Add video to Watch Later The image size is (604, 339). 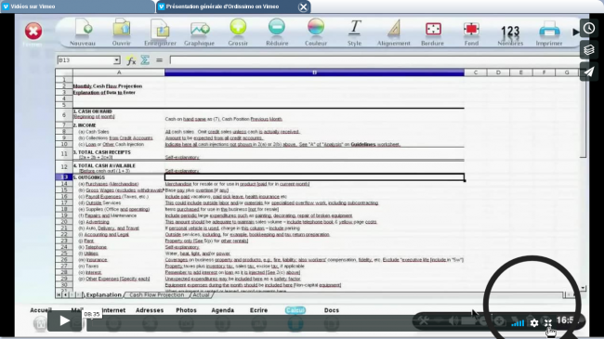pos(589,28)
